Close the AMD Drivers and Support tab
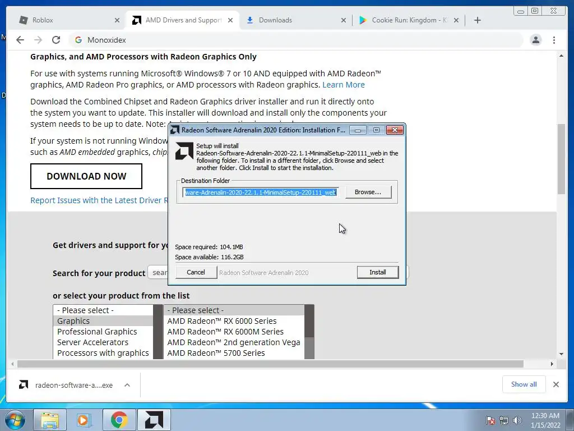Screen dimensions: 574x431 pyautogui.click(x=230, y=20)
